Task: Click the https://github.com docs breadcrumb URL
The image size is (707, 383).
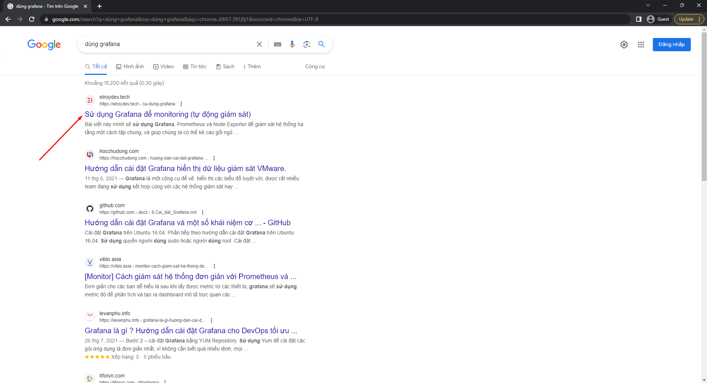Action: [148, 212]
